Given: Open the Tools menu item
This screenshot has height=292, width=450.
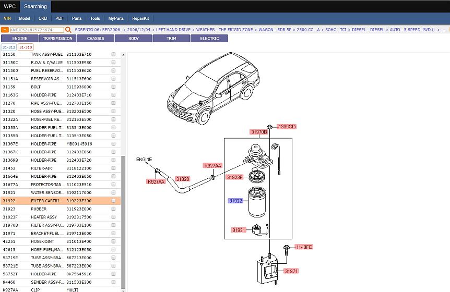Looking at the screenshot, I should point(95,18).
